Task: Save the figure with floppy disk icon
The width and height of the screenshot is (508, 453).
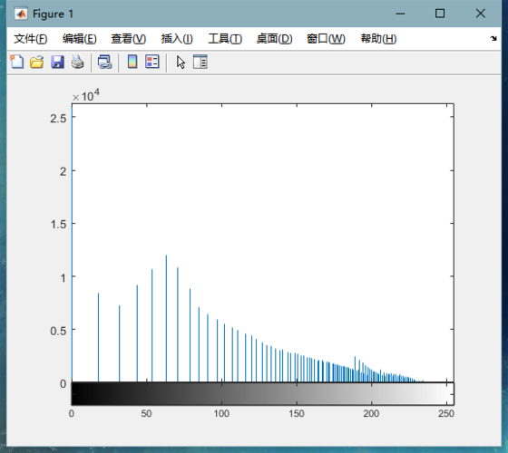Action: tap(57, 62)
